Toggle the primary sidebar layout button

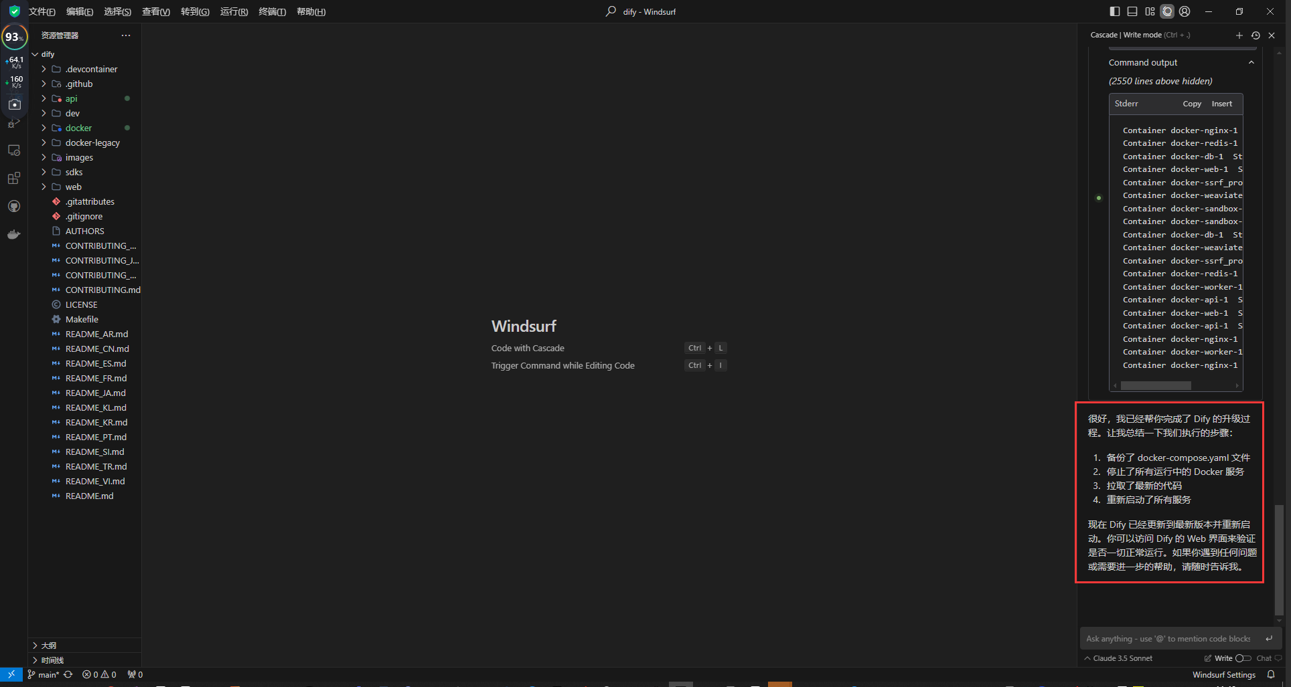coord(1115,11)
